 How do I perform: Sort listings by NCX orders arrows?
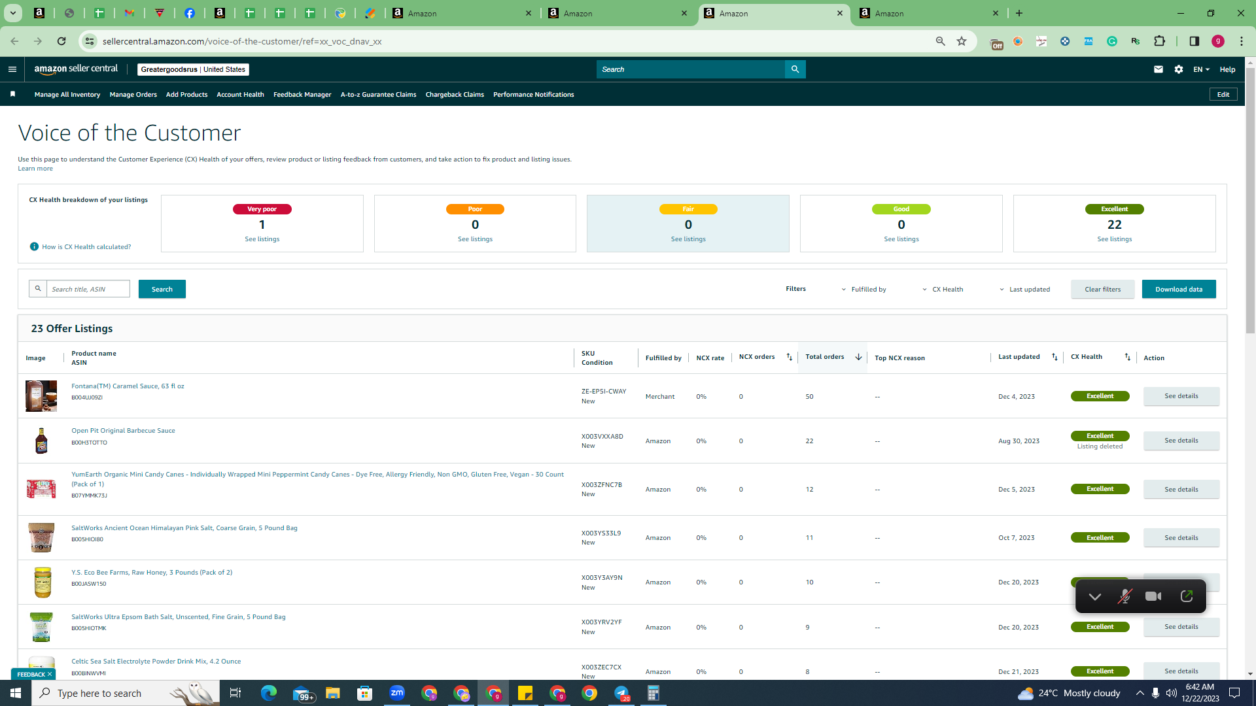pos(789,357)
